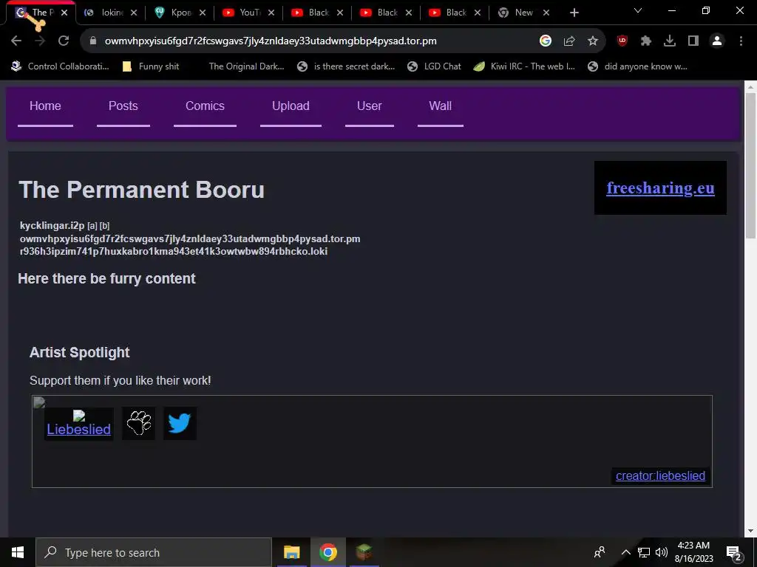Open tab search chevron

pyautogui.click(x=638, y=10)
